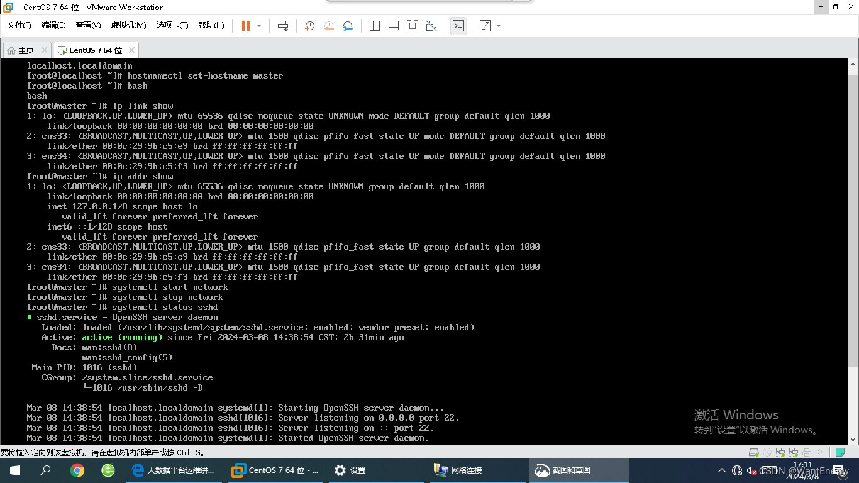The width and height of the screenshot is (859, 483).
Task: Open the 设置 window from the taskbar
Action: pyautogui.click(x=376, y=470)
